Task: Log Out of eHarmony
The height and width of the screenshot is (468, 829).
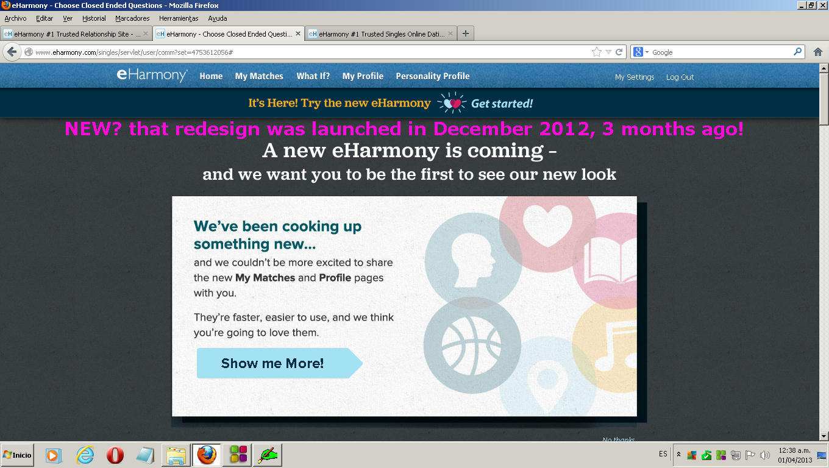Action: [680, 77]
